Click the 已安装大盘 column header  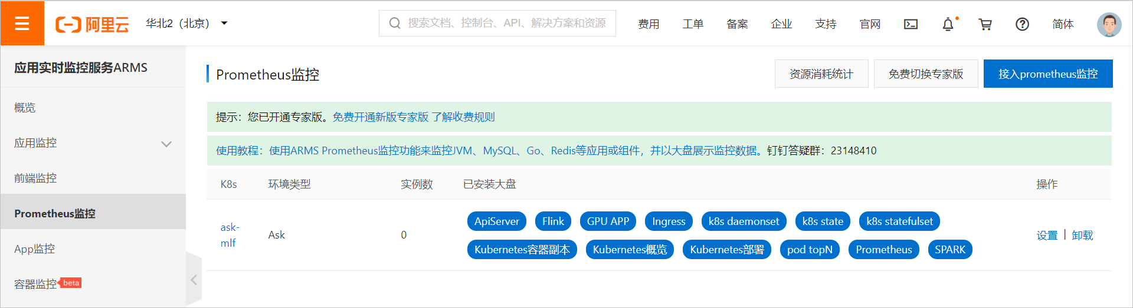490,184
